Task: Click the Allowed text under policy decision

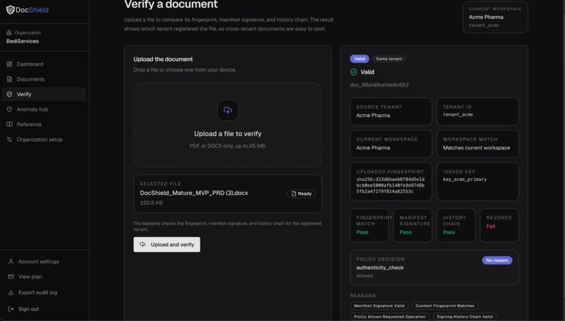Action: (x=365, y=276)
